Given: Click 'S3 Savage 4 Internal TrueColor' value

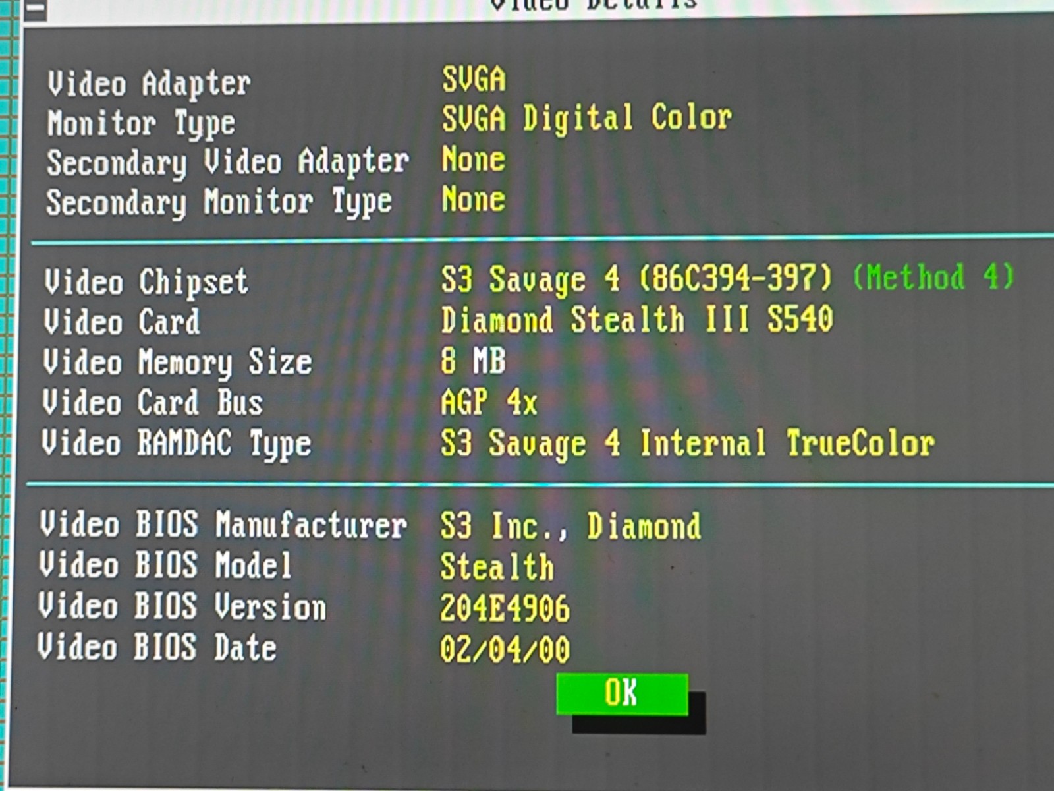Looking at the screenshot, I should coord(688,443).
